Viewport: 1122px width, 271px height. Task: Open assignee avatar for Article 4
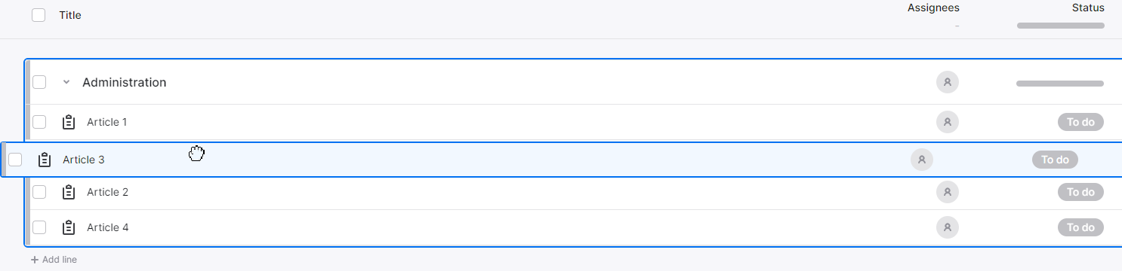948,227
